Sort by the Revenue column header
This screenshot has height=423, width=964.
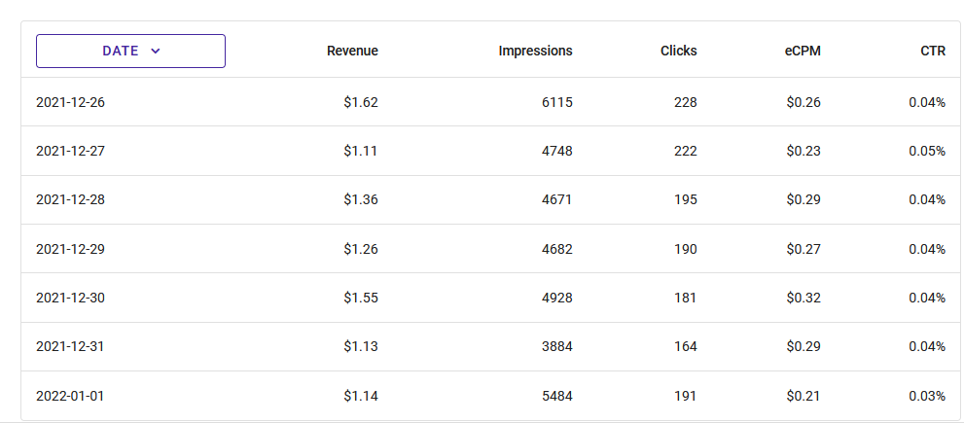352,52
